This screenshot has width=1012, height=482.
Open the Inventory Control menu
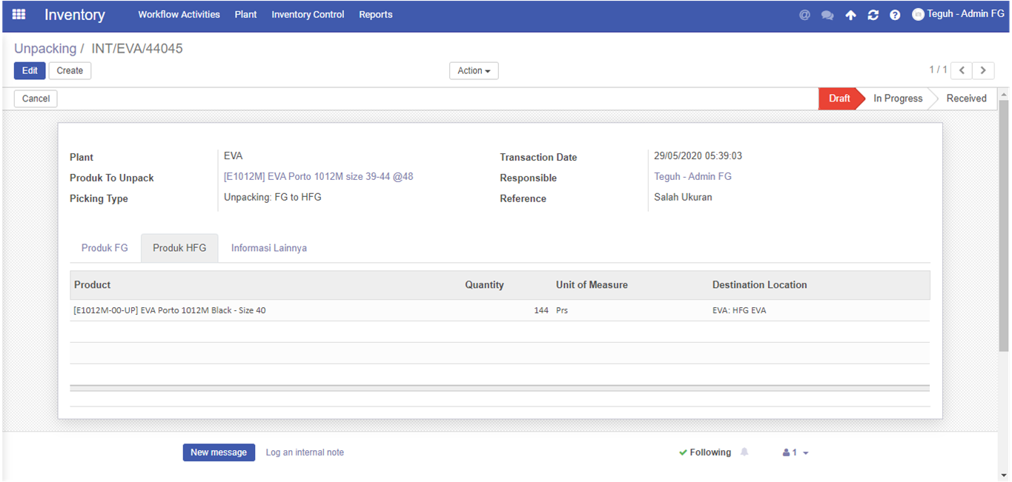[x=308, y=15]
